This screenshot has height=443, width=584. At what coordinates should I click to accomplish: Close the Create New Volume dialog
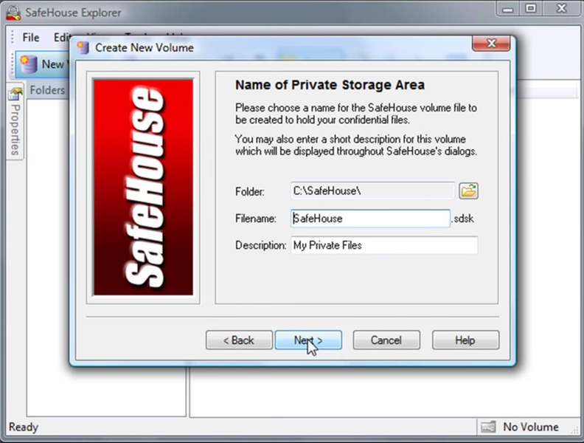491,44
